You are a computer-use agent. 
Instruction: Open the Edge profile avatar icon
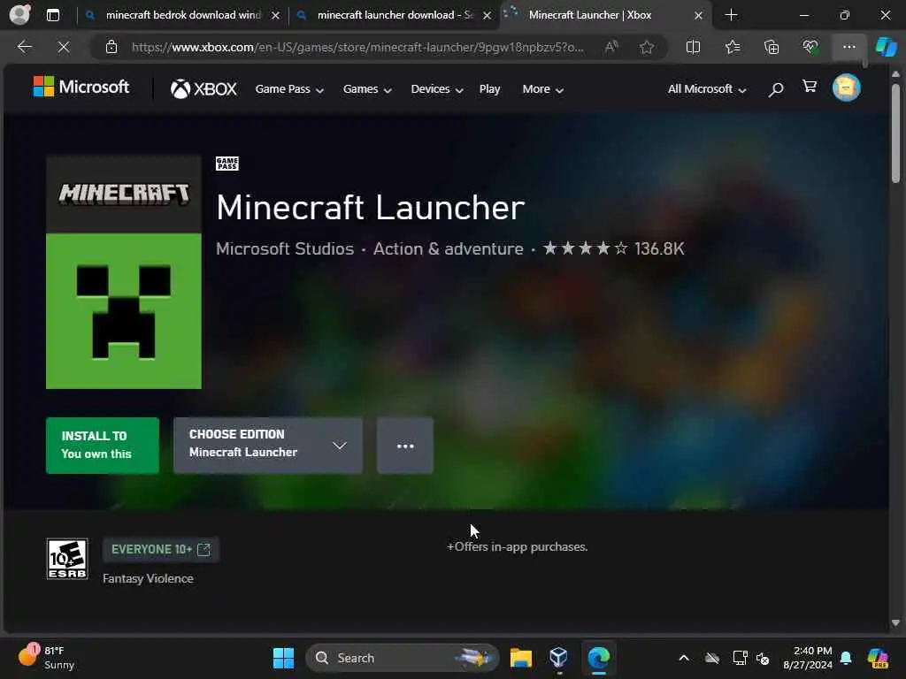(x=19, y=14)
